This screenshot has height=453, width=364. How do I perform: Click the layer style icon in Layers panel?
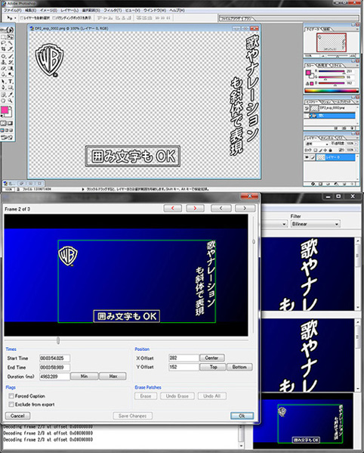313,184
